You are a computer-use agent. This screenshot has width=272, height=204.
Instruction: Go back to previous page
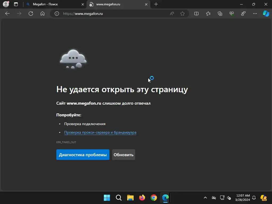tap(7, 14)
